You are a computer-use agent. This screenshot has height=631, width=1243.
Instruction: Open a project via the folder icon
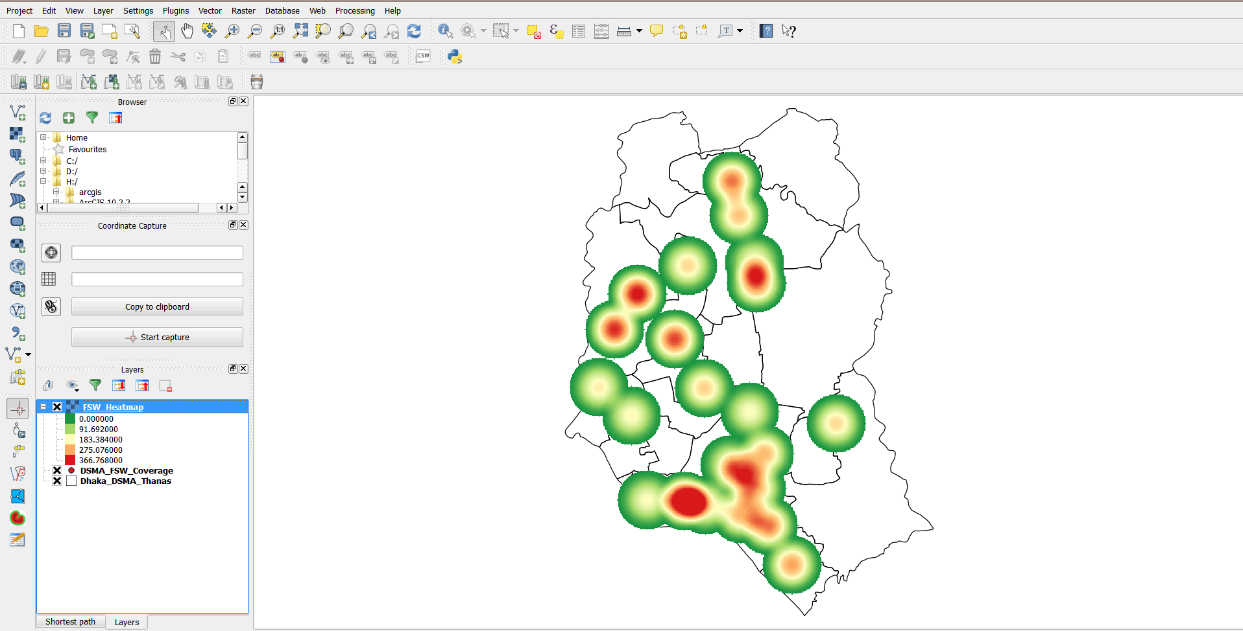pyautogui.click(x=42, y=31)
